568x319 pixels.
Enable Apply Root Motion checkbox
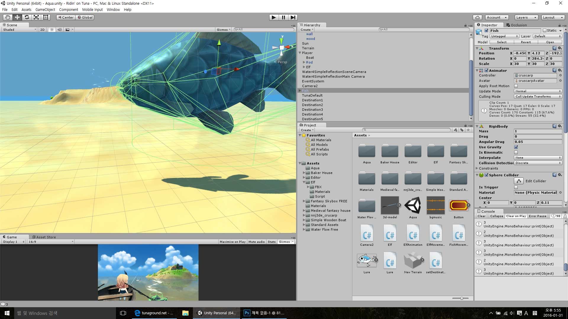[516, 86]
